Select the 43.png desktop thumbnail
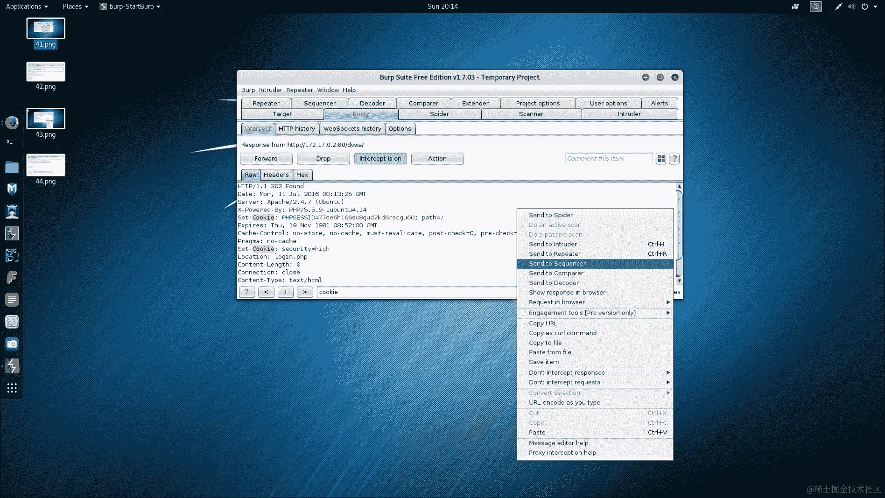 pyautogui.click(x=45, y=123)
